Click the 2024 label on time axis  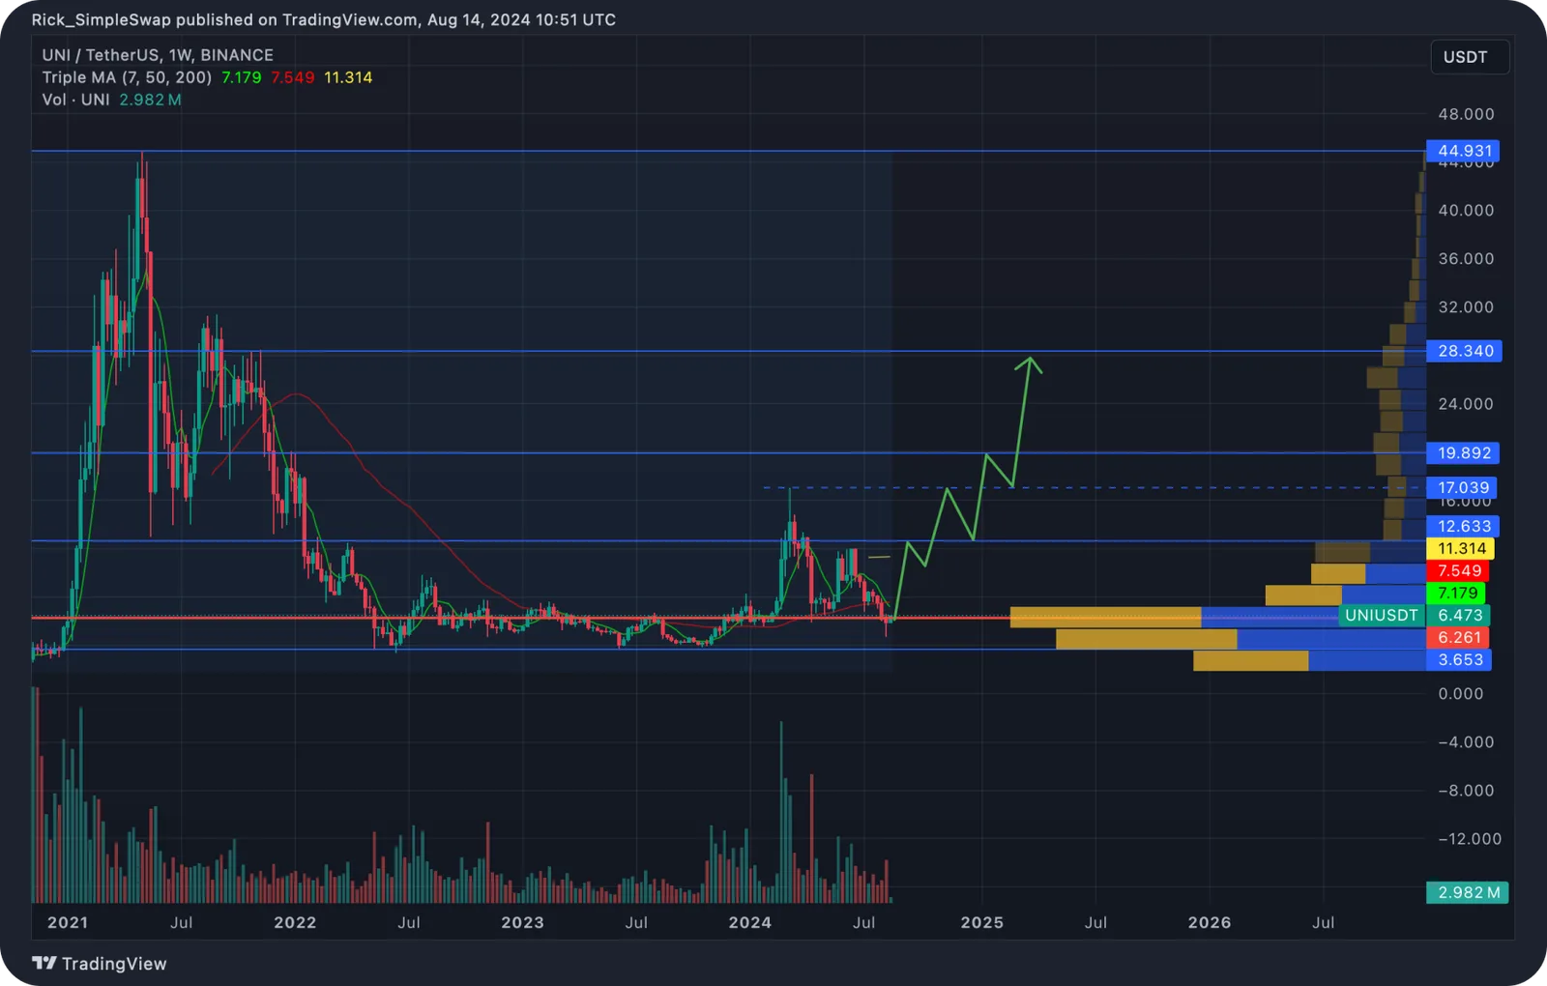click(749, 922)
